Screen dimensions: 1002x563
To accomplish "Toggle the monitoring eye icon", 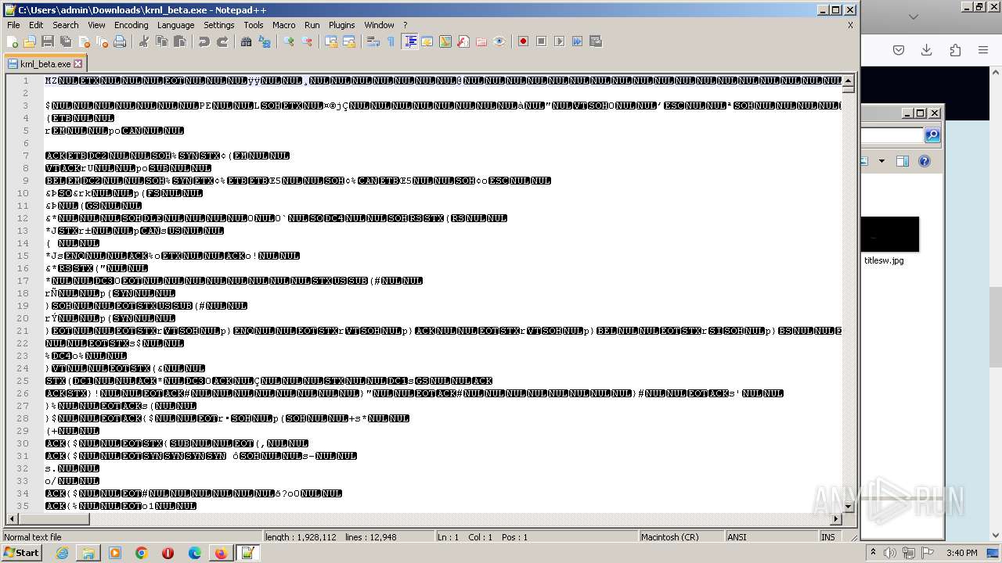I will click(x=499, y=41).
